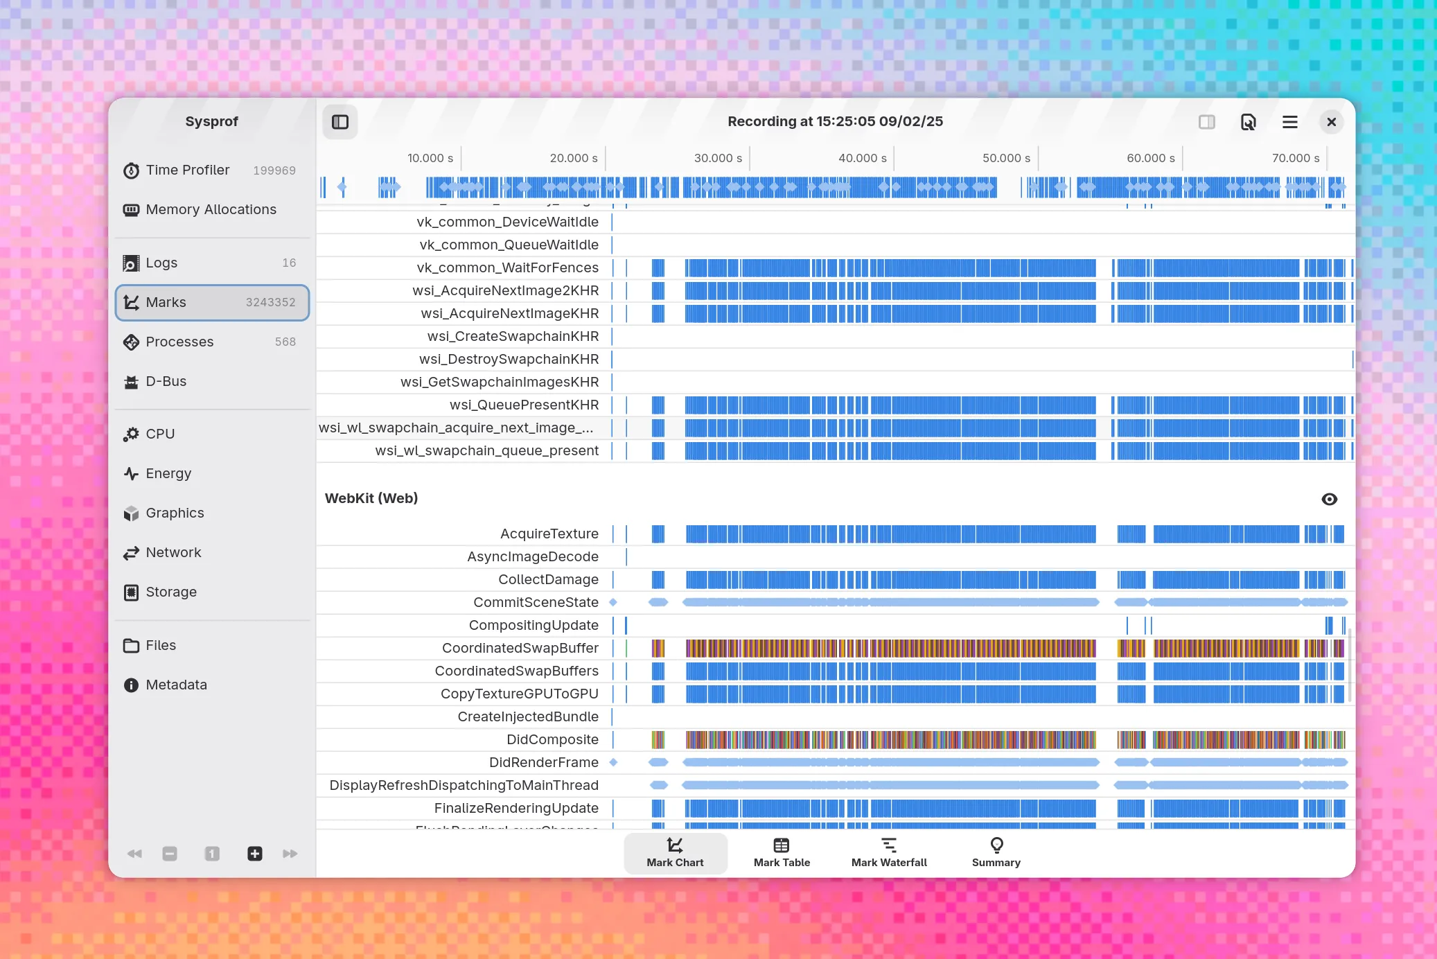Open the Summary view
Viewport: 1437px width, 959px height.
point(996,852)
